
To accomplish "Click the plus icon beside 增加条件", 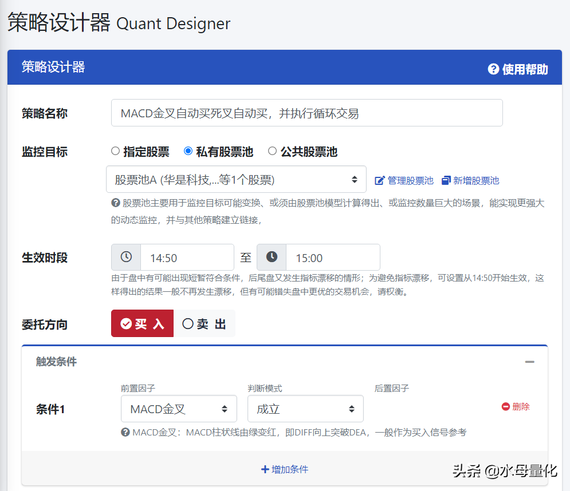I will [x=265, y=469].
